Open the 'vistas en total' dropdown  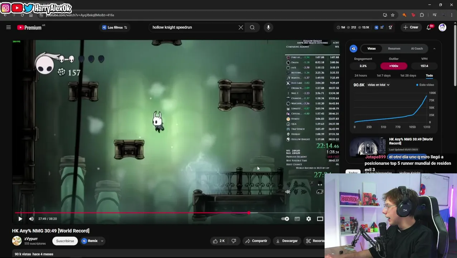pos(378,85)
